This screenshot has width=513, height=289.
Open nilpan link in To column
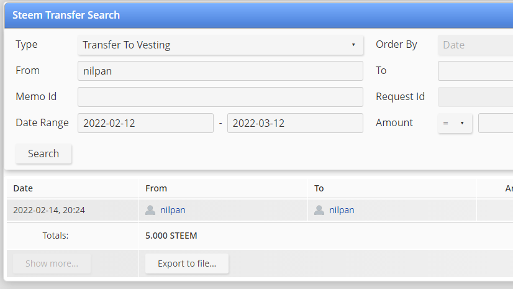pos(342,210)
